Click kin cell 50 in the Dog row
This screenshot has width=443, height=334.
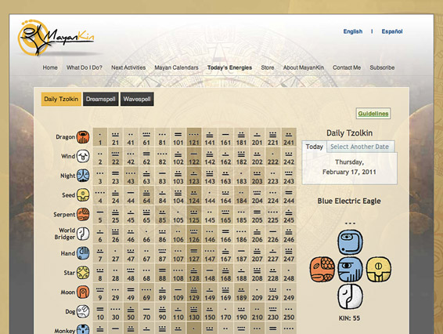click(131, 311)
